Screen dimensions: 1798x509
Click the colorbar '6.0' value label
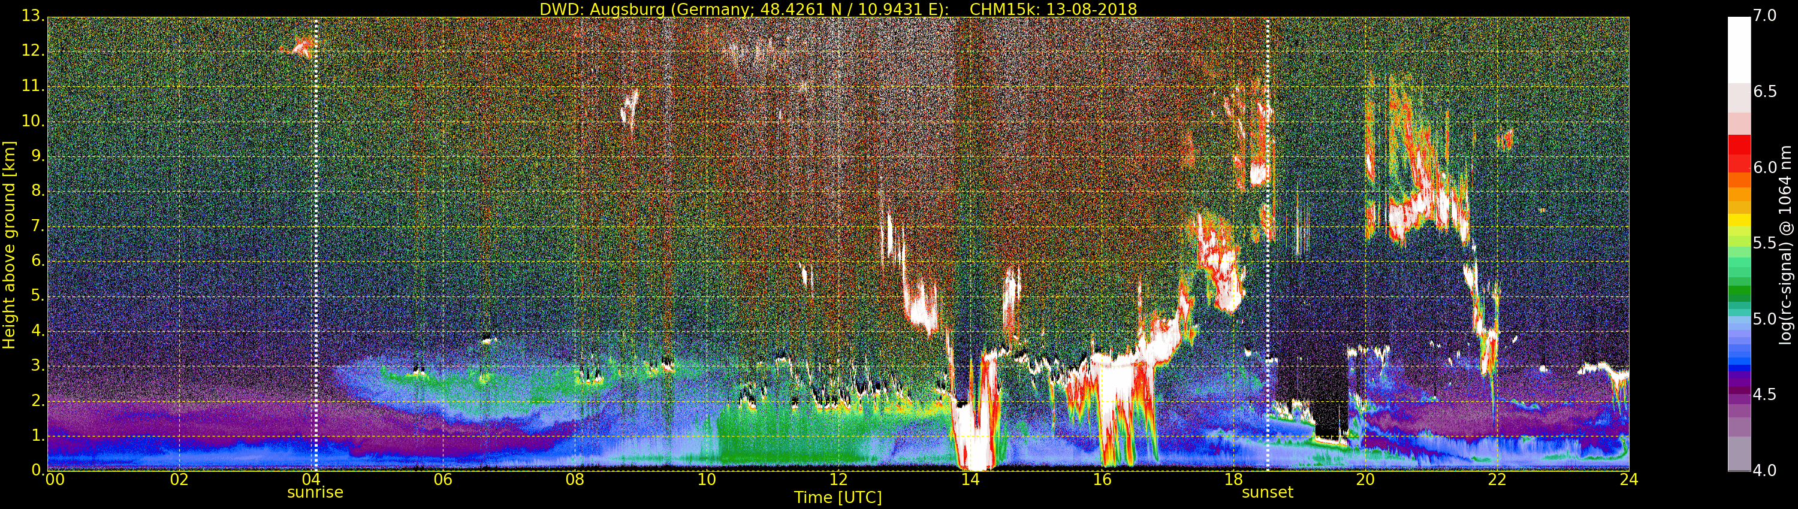[x=1764, y=167]
